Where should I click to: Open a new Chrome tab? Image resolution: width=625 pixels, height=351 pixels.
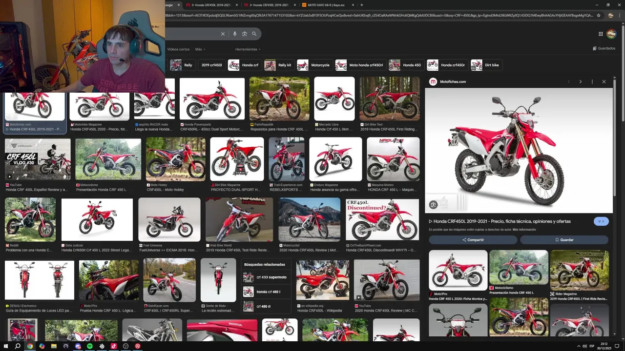(x=362, y=5)
